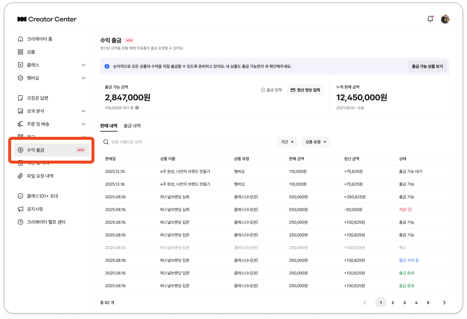Open the profile avatar menu
The width and height of the screenshot is (467, 319).
coord(445,19)
